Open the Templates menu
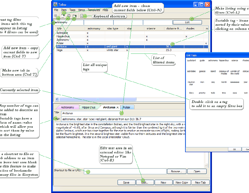Screen dimensions: 249x193 tap(94, 10)
